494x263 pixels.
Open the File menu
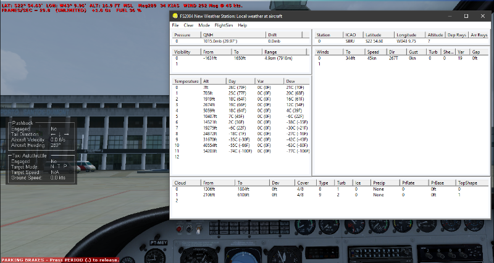(x=175, y=25)
